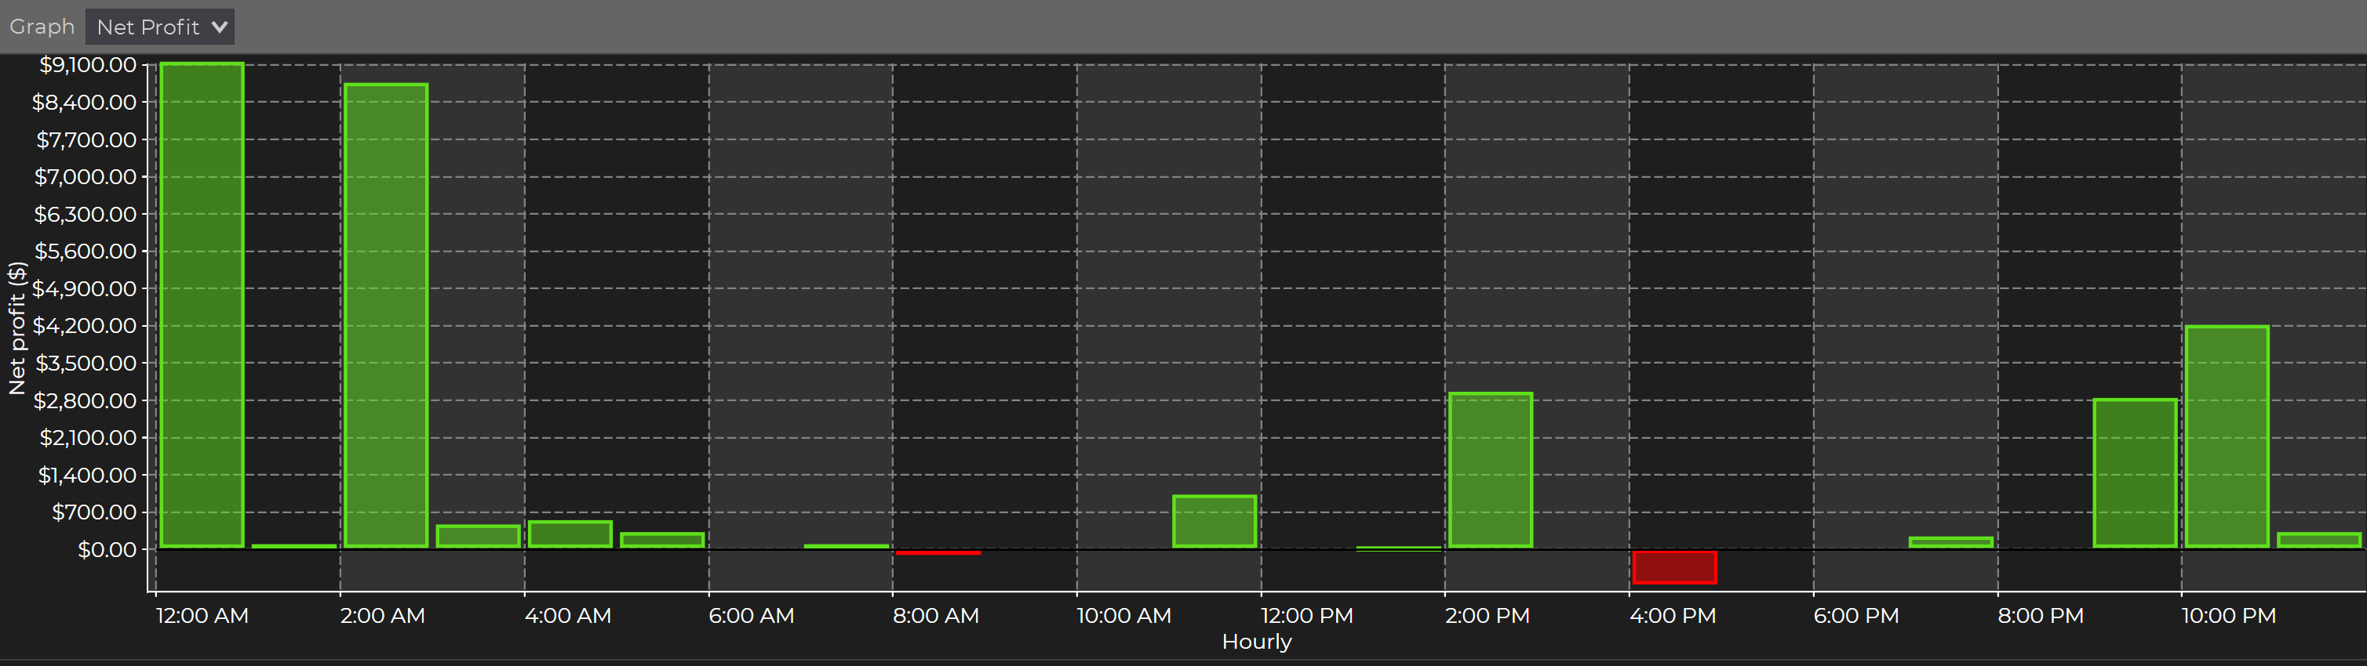The image size is (2367, 666).
Task: Select the 2:00 PM green bar
Action: tap(1491, 469)
